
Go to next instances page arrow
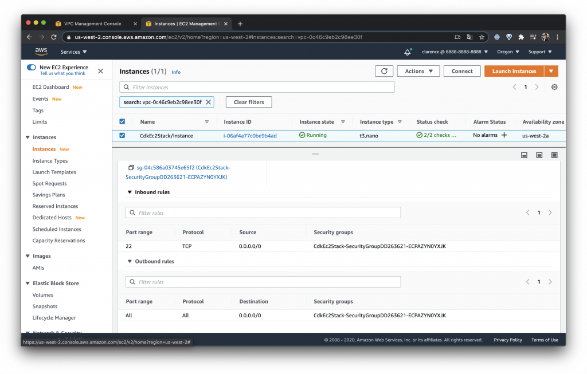[x=537, y=87]
